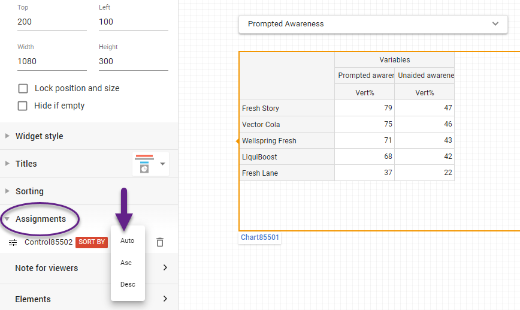Collapse the Assignments section
Image resolution: width=520 pixels, height=310 pixels.
[40, 219]
